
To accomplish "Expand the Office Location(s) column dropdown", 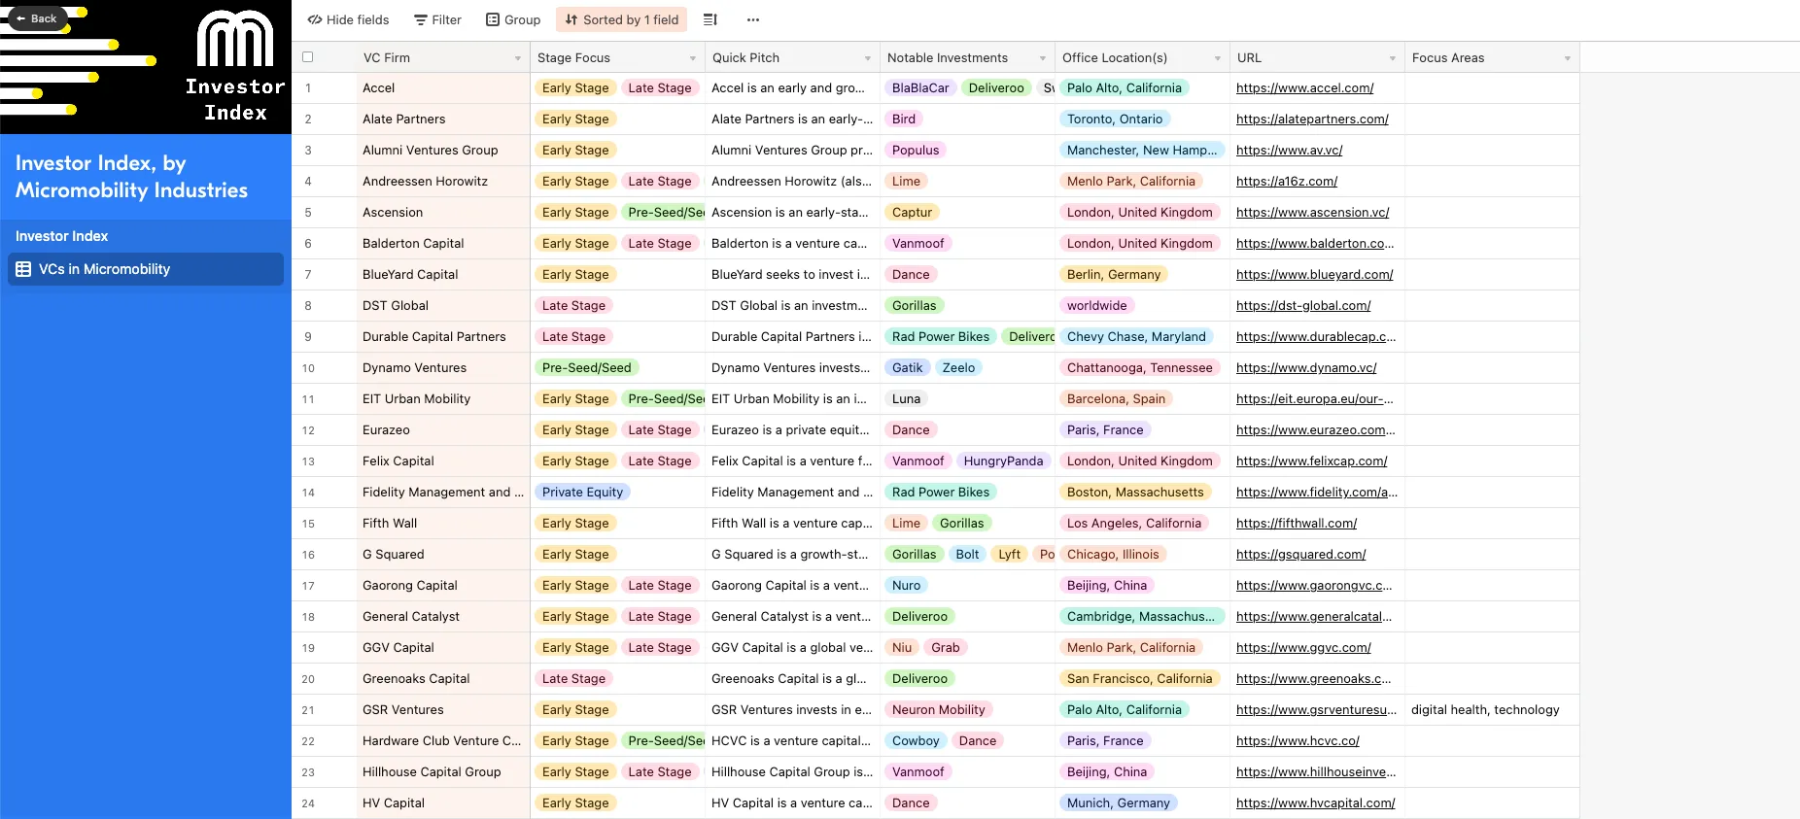I will point(1218,58).
